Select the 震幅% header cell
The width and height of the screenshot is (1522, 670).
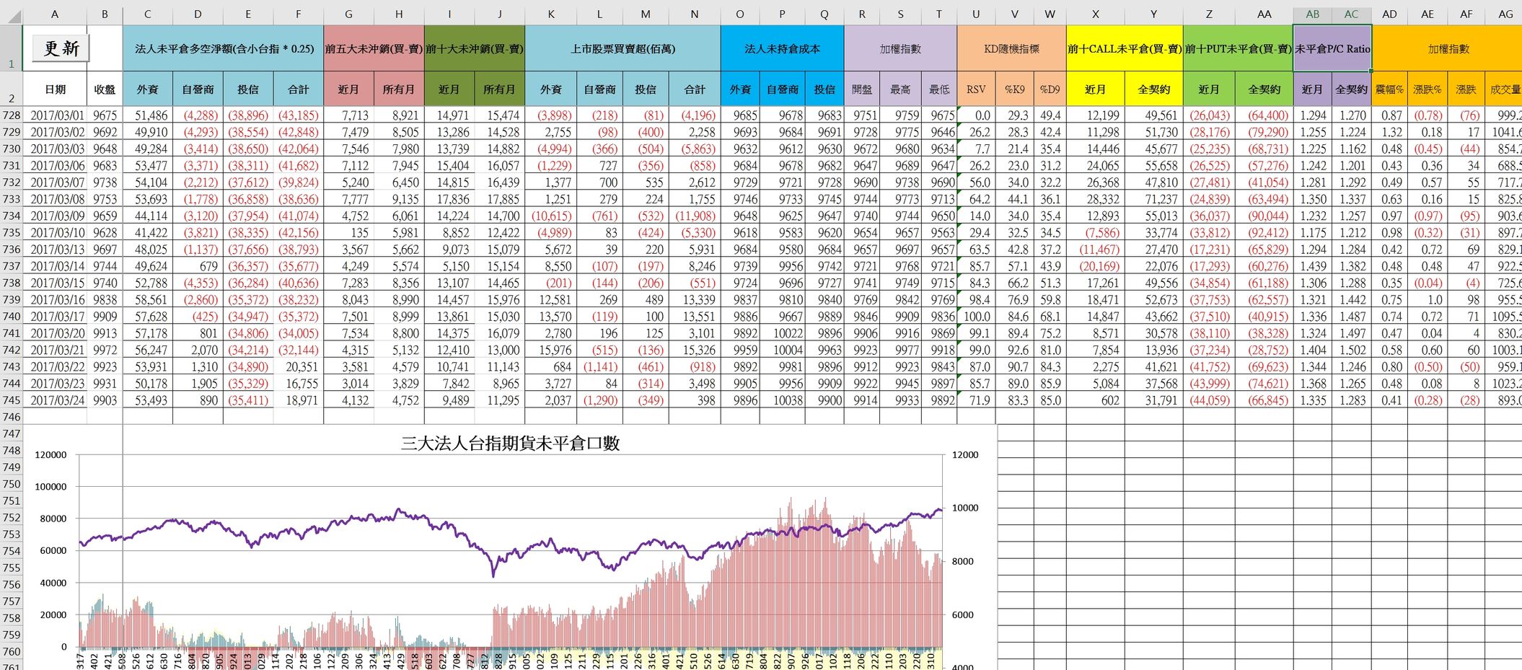(x=1389, y=89)
